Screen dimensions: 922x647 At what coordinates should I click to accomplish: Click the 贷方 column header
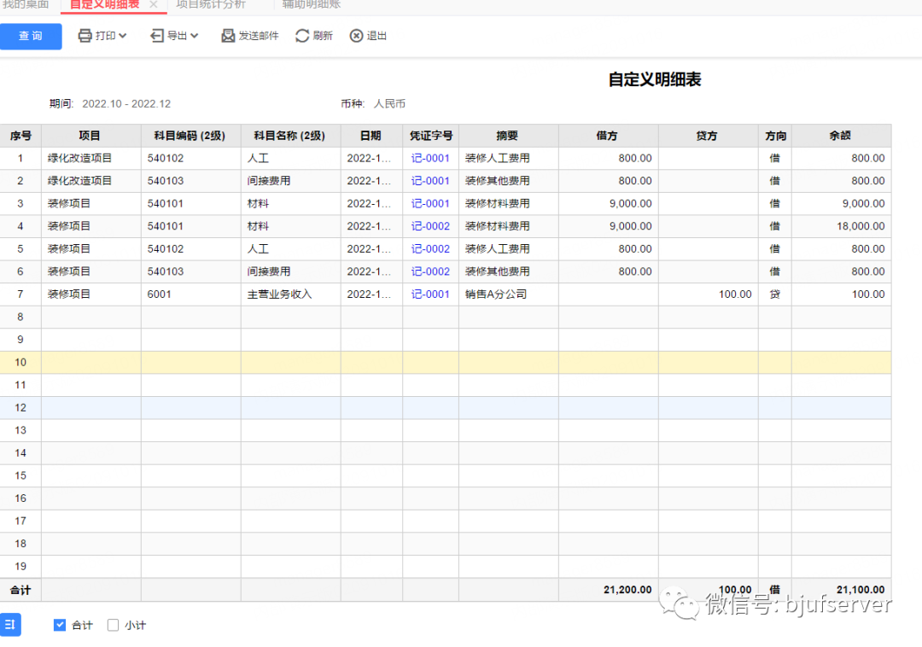point(709,136)
